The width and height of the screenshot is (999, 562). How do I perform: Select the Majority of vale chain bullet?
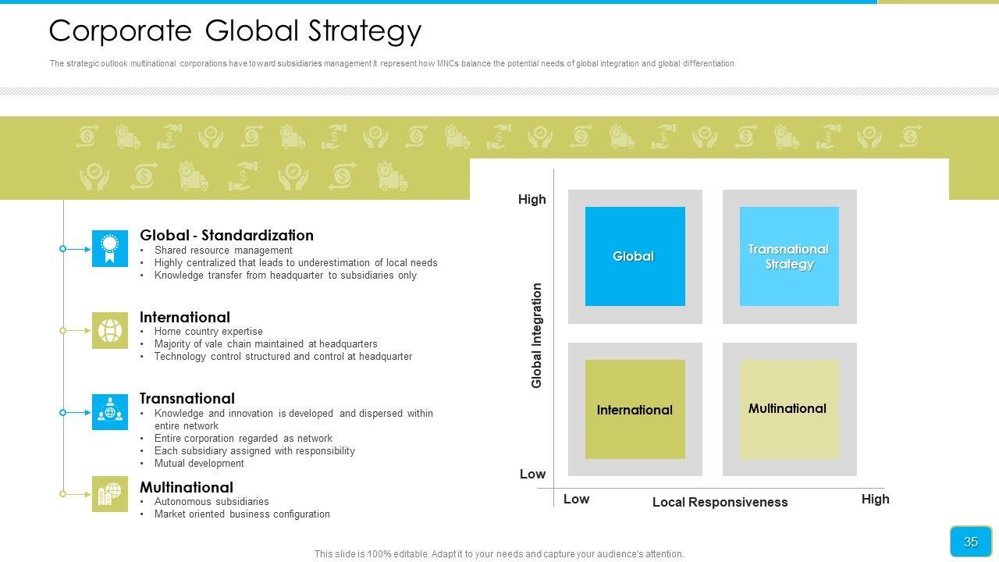(266, 344)
